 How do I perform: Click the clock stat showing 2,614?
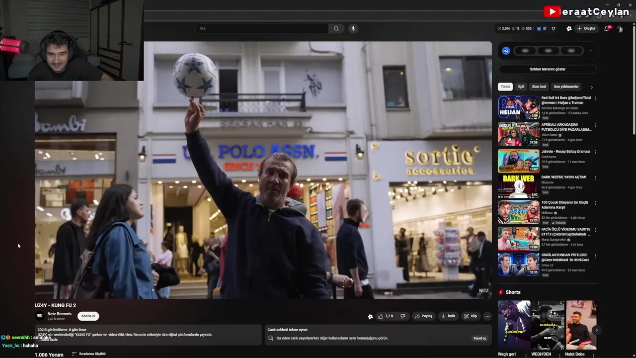[504, 29]
